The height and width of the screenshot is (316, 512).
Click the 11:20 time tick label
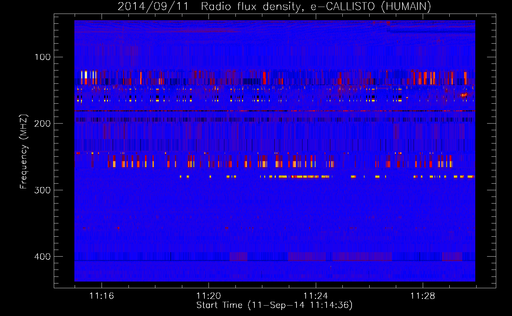click(x=209, y=296)
